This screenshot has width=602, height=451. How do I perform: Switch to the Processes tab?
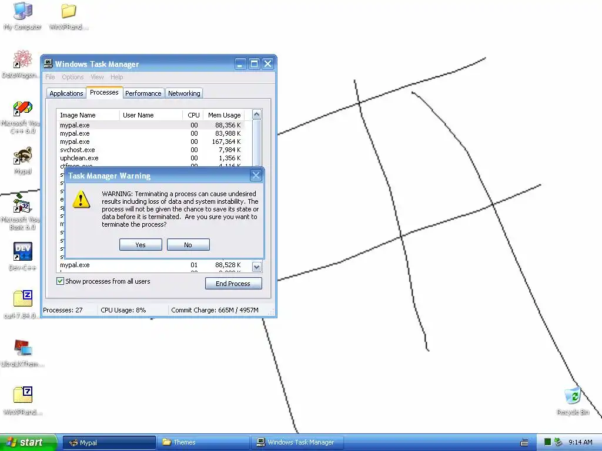click(104, 92)
